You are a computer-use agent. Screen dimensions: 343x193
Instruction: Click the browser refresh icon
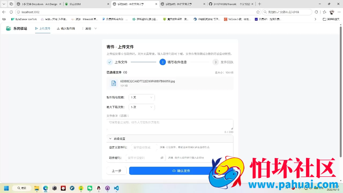click(x=11, y=12)
